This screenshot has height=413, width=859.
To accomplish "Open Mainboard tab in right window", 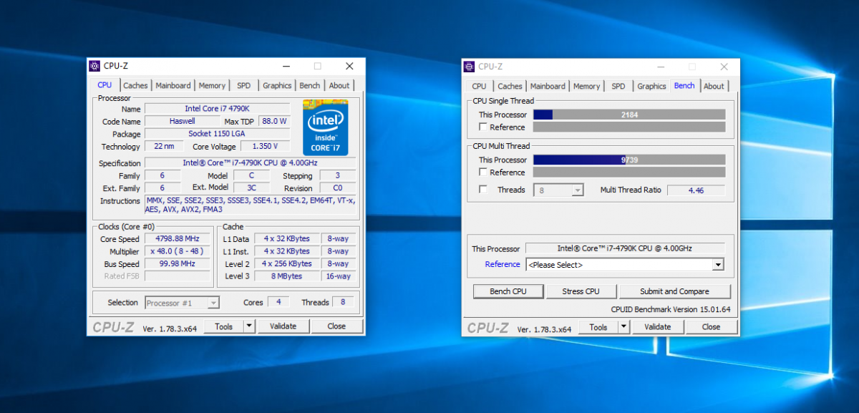I will point(548,87).
